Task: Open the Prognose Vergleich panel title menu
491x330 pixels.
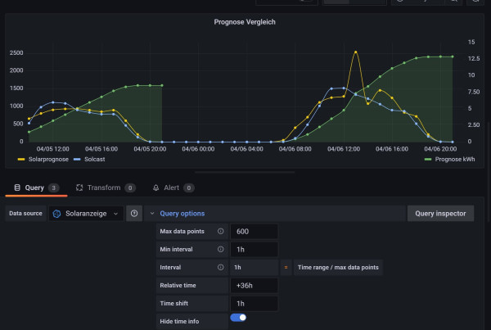Action: (x=245, y=22)
